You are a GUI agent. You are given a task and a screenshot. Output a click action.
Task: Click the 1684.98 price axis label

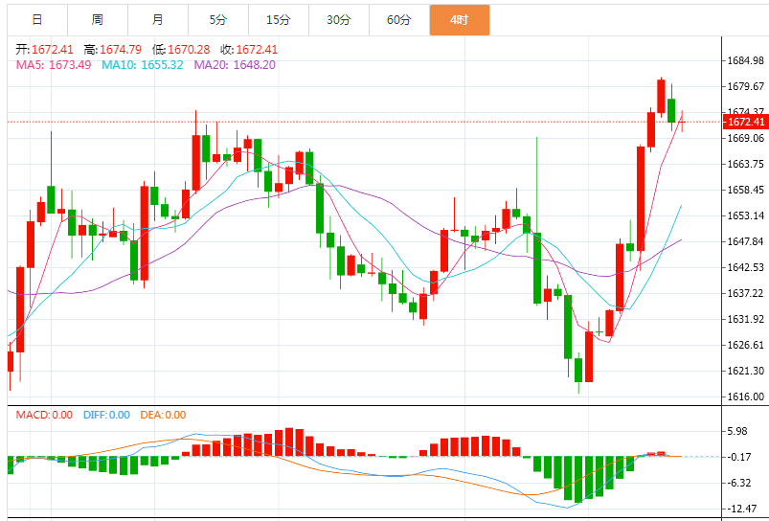745,61
